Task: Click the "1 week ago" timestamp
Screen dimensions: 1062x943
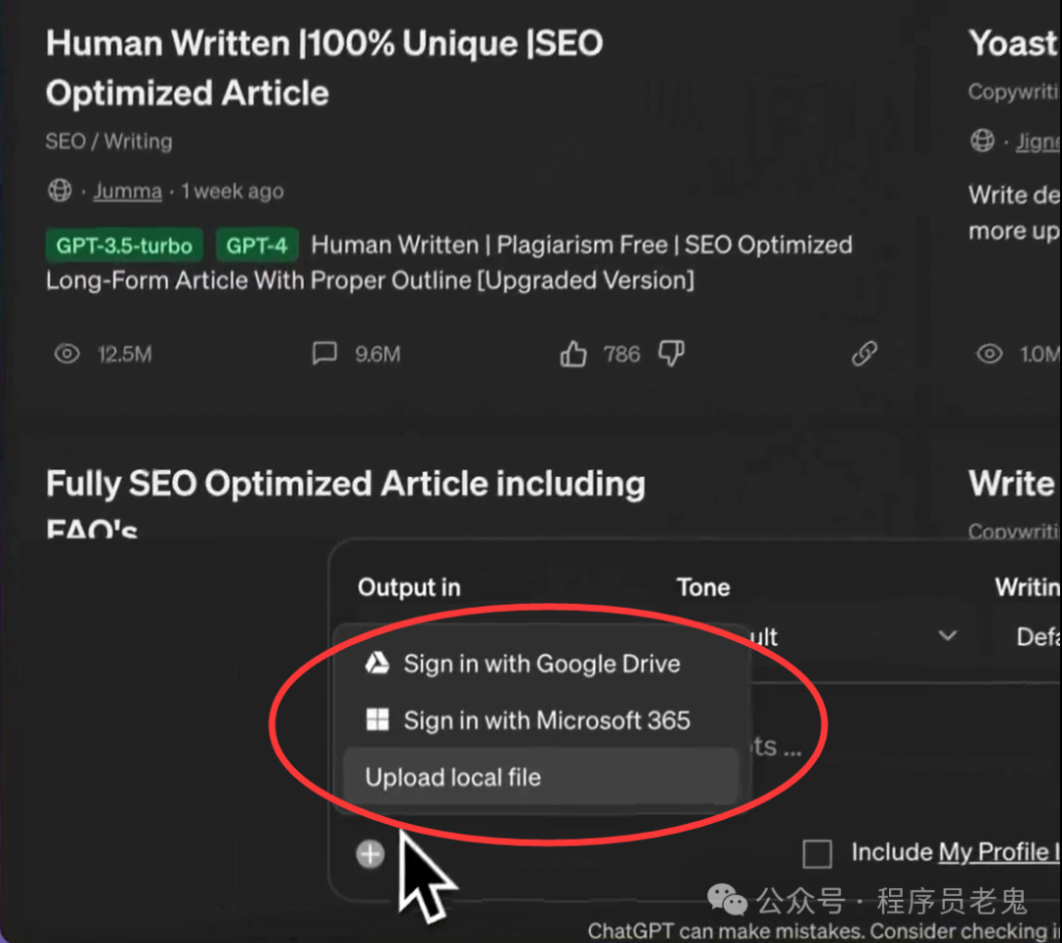Action: tap(232, 191)
